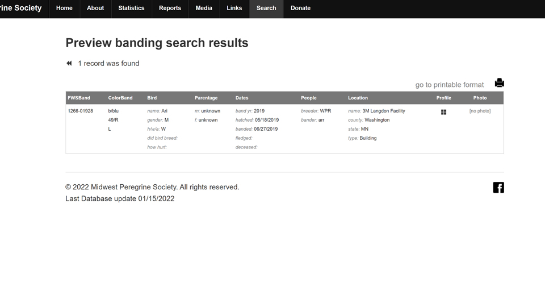Click the Midwest Peregrine Society site title
The height and width of the screenshot is (307, 545).
coord(21,8)
